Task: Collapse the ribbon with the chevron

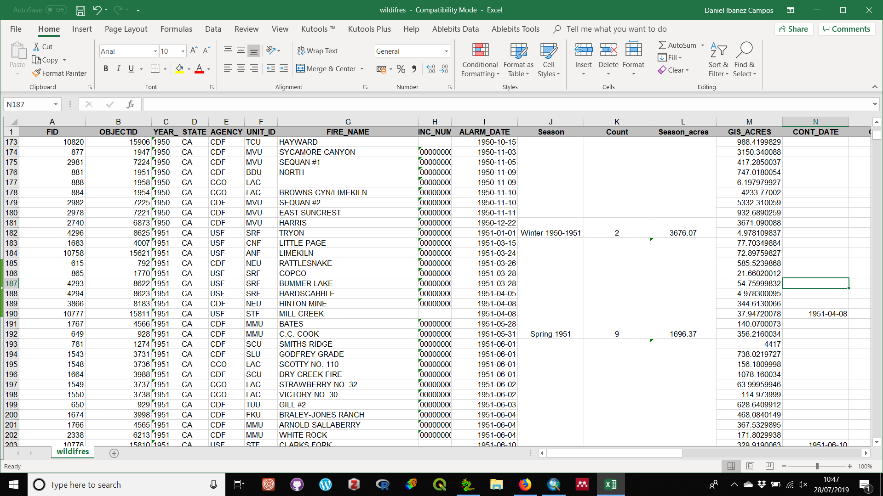Action: point(875,87)
